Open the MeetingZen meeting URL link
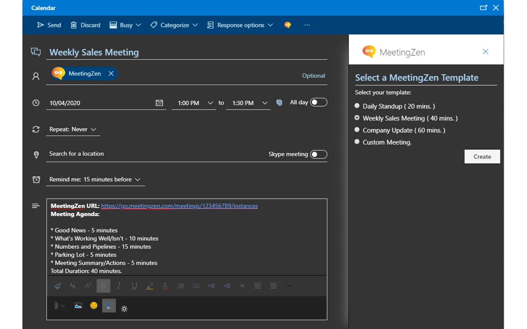The height and width of the screenshot is (329, 527). pos(180,206)
